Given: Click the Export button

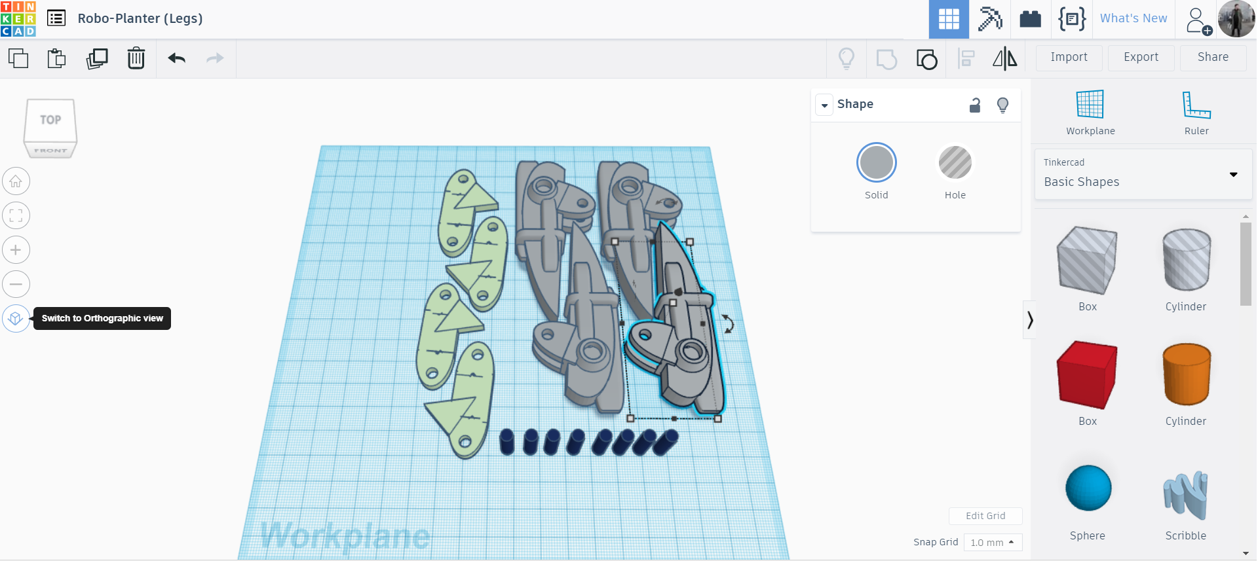Looking at the screenshot, I should 1141,58.
